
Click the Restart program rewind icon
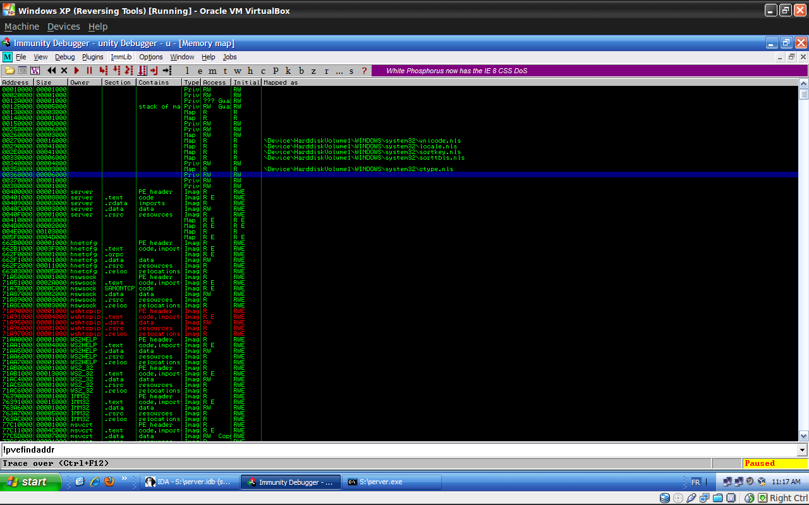coord(52,71)
